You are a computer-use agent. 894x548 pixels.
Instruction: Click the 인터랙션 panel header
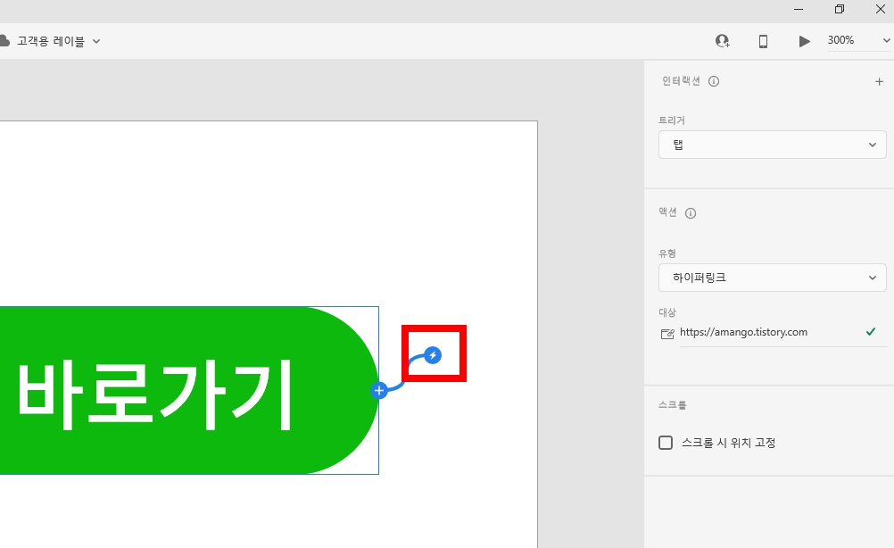point(681,80)
